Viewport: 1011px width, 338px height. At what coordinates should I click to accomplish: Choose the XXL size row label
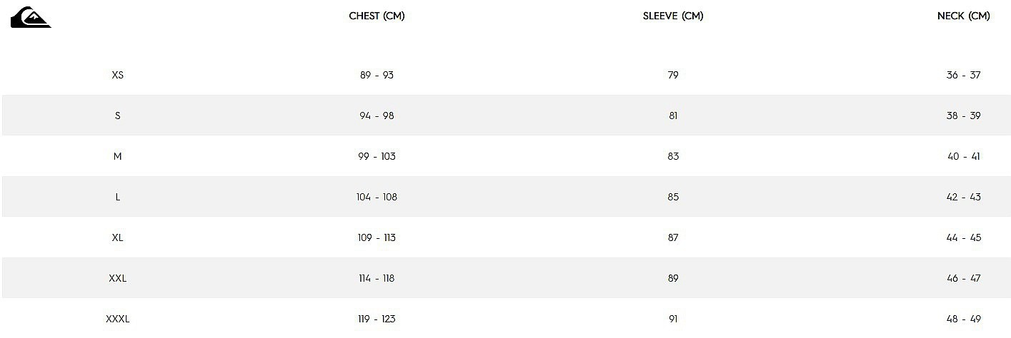pos(118,278)
